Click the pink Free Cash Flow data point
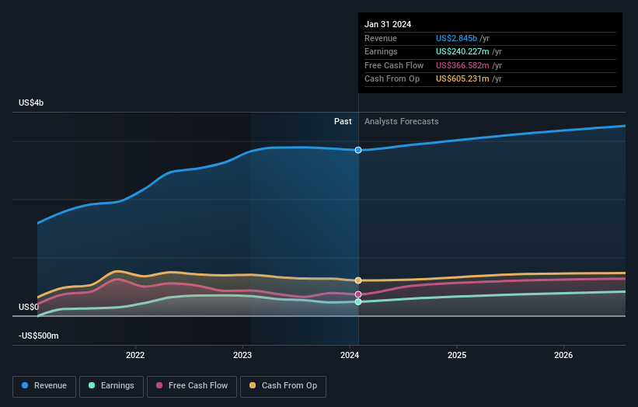 coord(358,294)
